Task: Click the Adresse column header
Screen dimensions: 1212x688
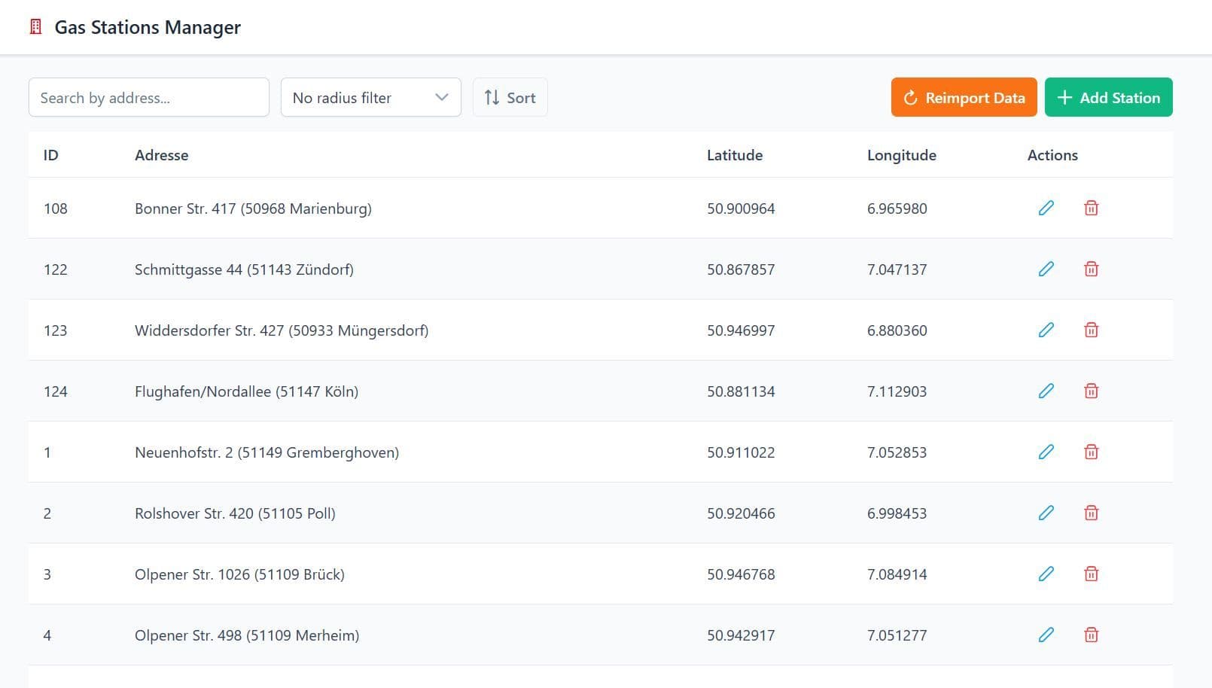Action: coord(161,155)
